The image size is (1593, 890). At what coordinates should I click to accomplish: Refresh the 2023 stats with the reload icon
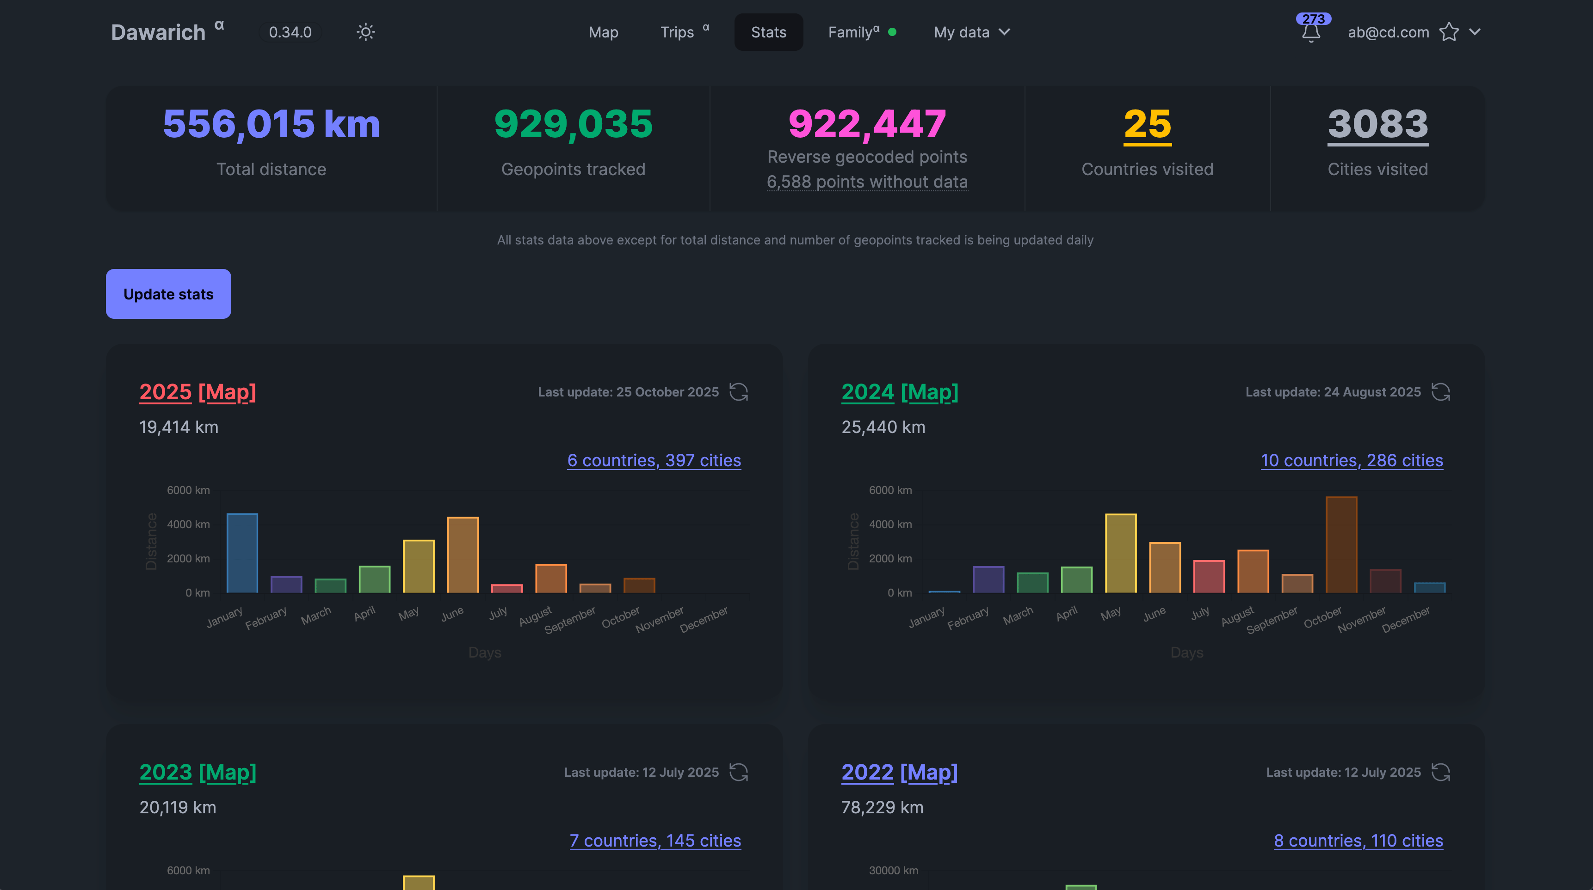(740, 772)
